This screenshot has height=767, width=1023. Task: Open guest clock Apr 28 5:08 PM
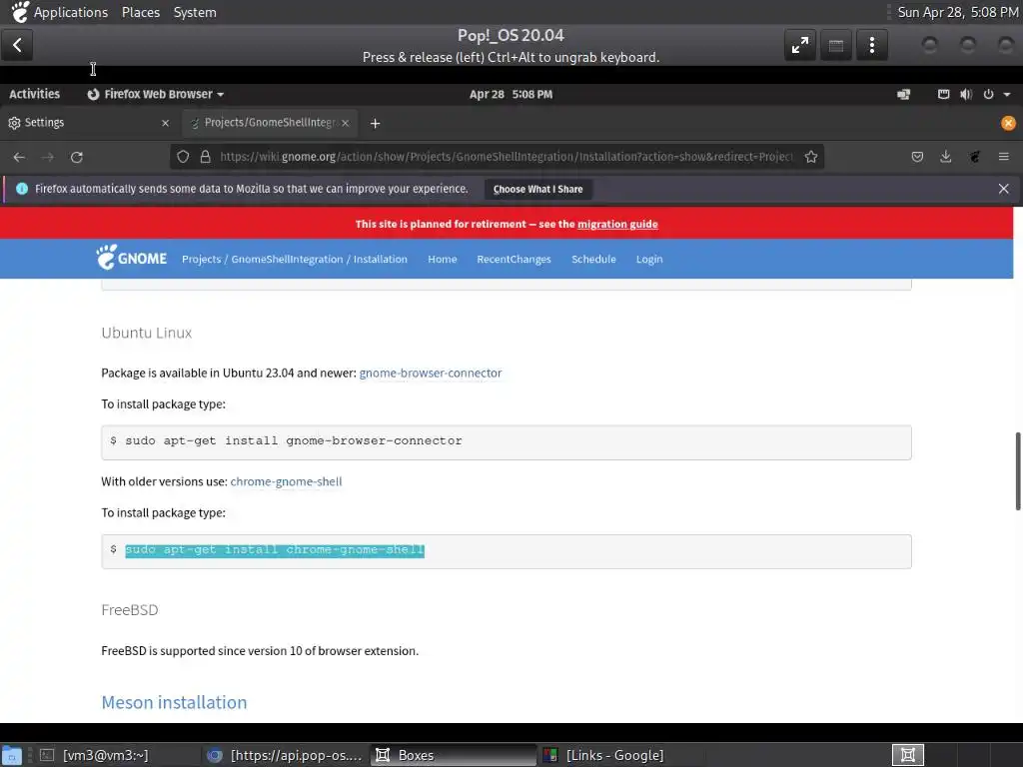coord(511,94)
